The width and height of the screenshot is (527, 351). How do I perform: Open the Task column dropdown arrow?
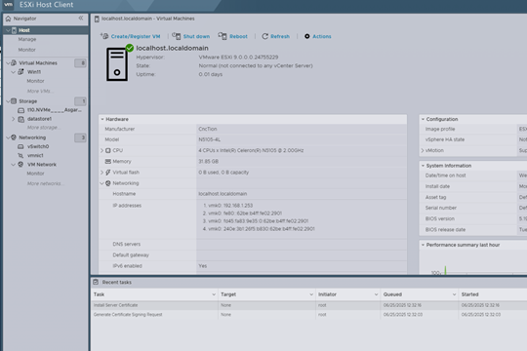click(214, 294)
